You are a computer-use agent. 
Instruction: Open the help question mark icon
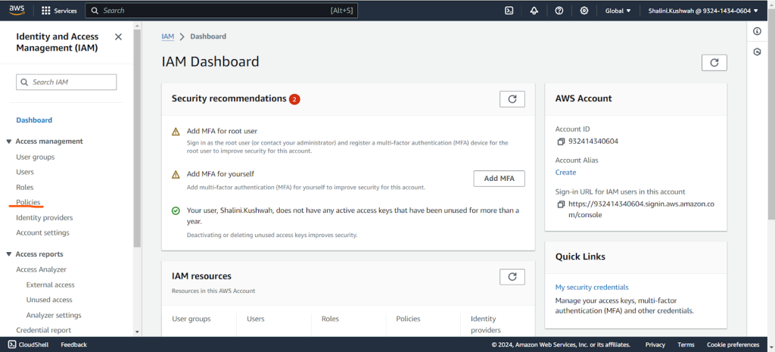(559, 11)
